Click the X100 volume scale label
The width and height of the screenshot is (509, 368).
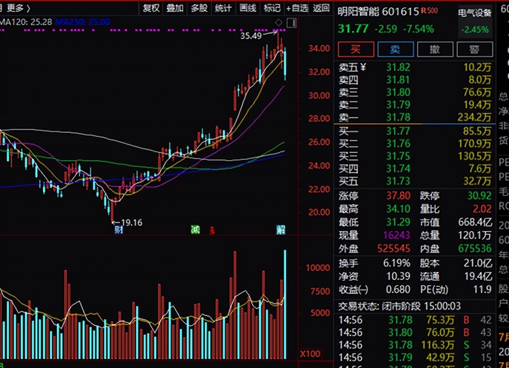pyautogui.click(x=309, y=354)
